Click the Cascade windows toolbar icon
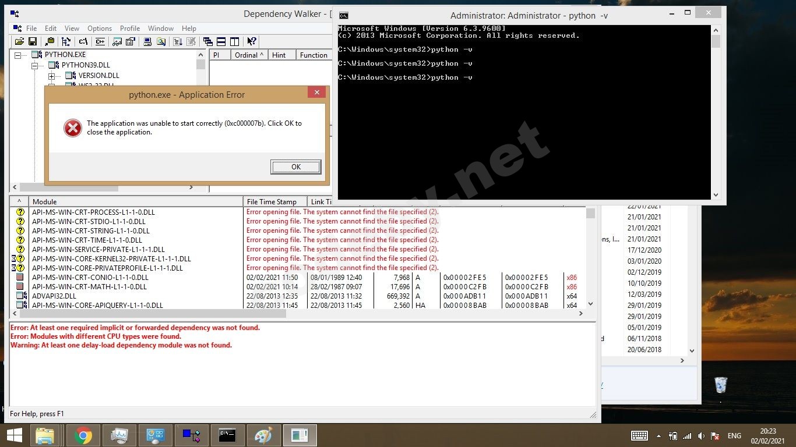The width and height of the screenshot is (796, 447). [207, 41]
